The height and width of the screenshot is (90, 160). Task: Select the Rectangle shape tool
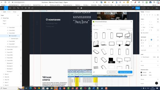(x=14, y=8)
